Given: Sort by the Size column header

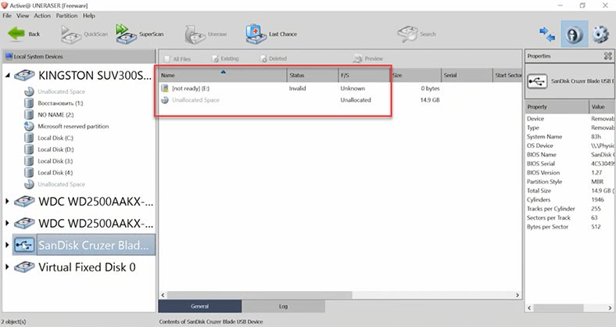Looking at the screenshot, I should click(x=416, y=75).
